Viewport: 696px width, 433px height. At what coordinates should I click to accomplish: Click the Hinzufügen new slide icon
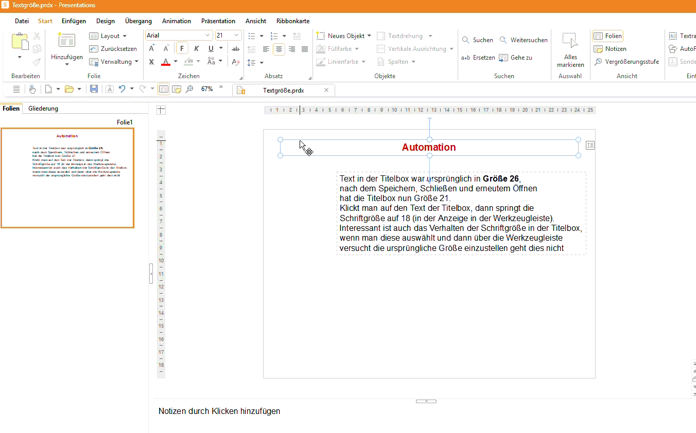click(67, 41)
